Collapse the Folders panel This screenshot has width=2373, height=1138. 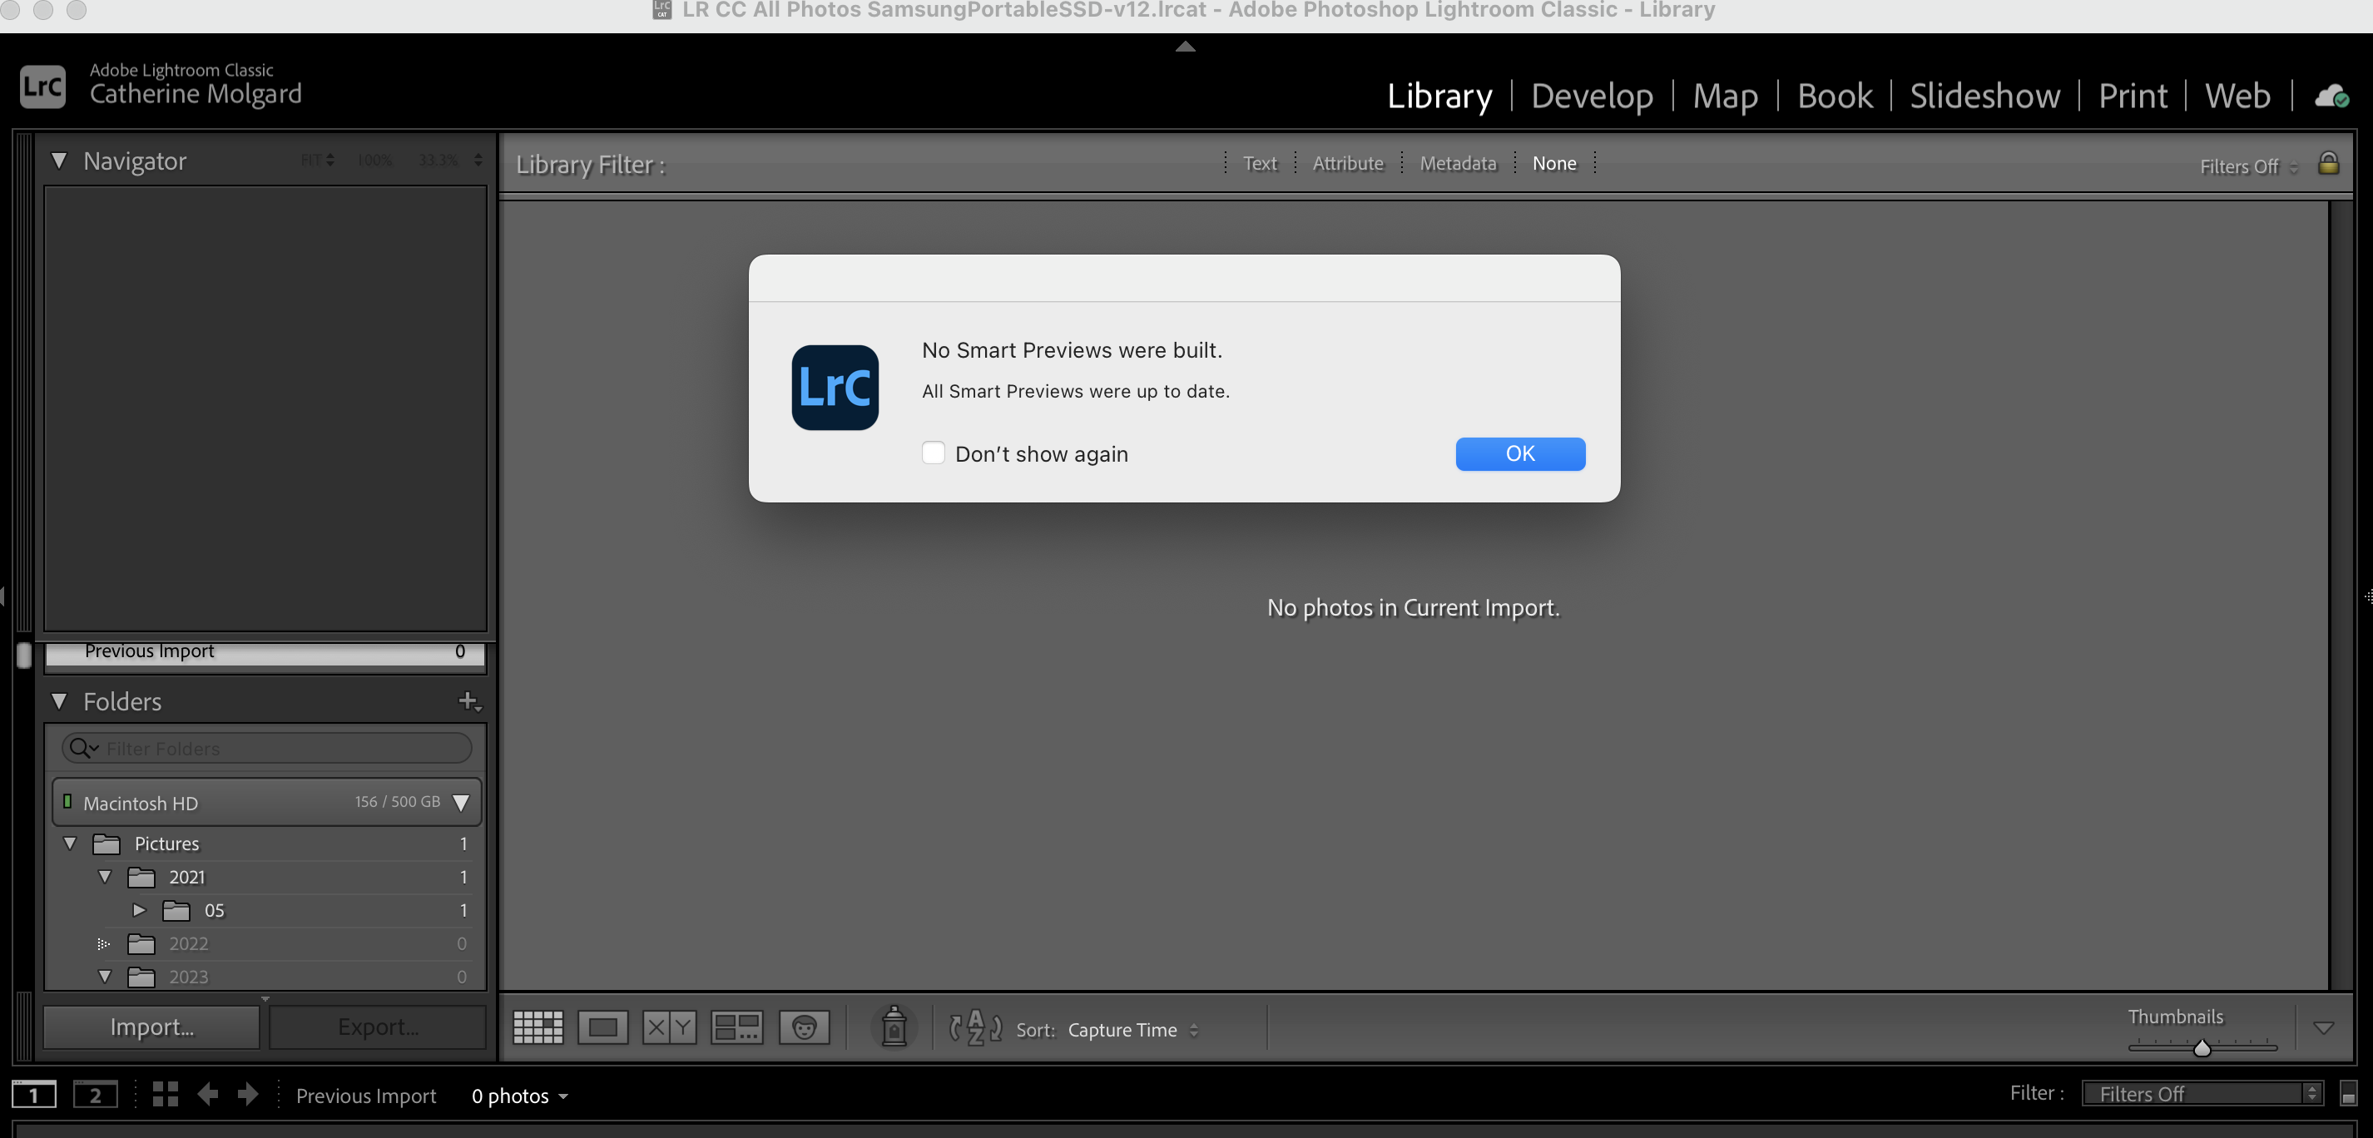(60, 700)
